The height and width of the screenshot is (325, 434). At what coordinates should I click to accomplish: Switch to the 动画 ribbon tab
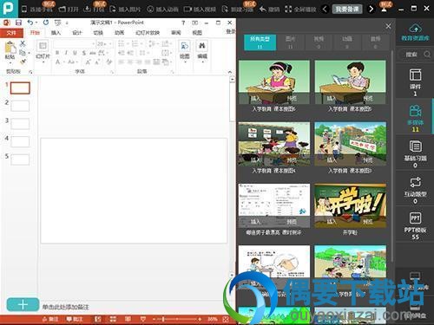[x=120, y=33]
